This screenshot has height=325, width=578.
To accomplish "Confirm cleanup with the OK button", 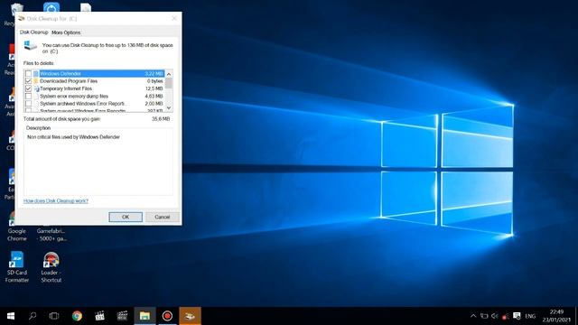I will pyautogui.click(x=126, y=217).
